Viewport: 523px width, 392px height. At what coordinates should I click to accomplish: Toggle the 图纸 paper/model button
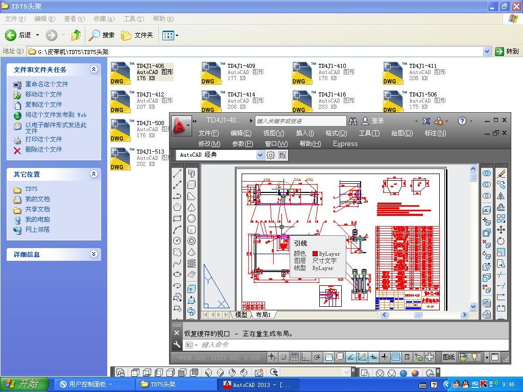click(x=448, y=357)
